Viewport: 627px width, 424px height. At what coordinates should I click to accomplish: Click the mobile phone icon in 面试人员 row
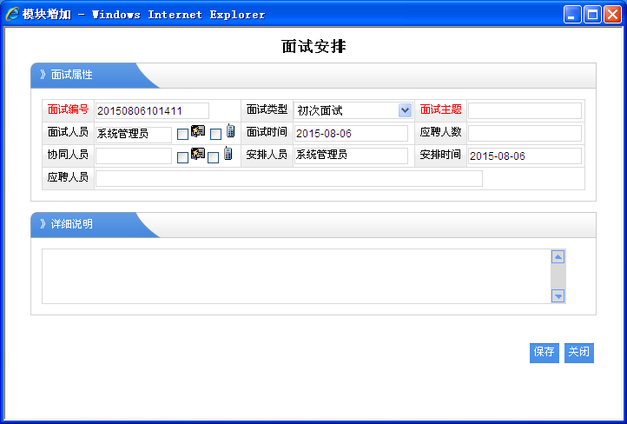click(x=230, y=131)
